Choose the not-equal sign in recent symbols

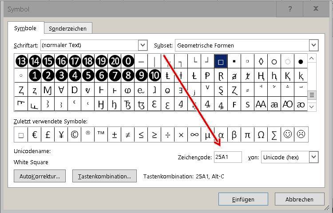pos(127,134)
